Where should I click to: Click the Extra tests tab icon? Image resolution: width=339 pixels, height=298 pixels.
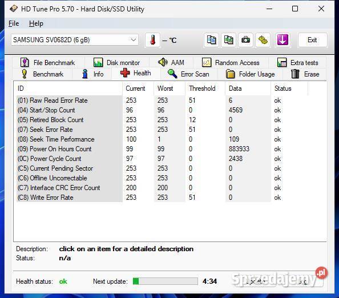[282, 62]
